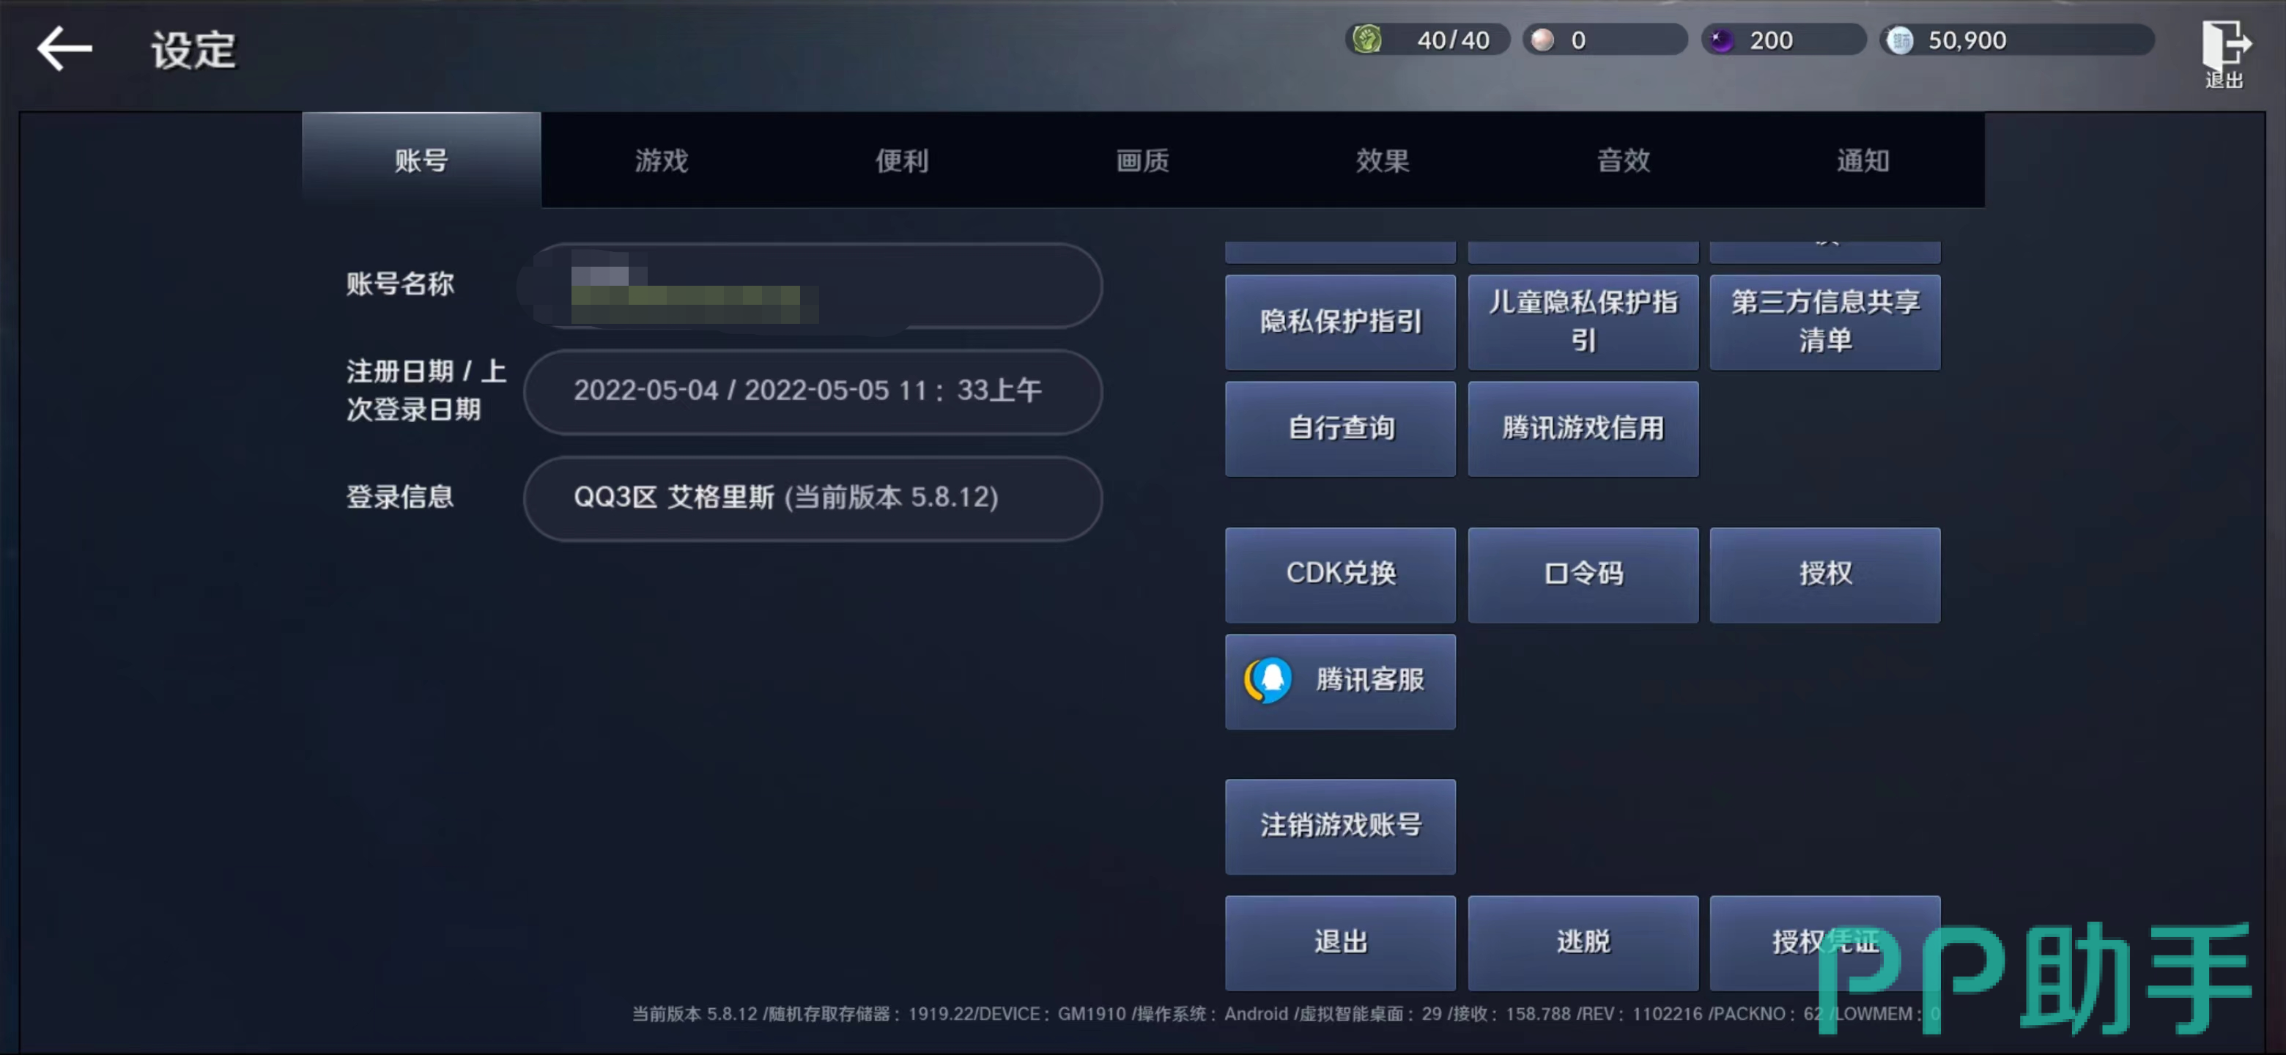
Task: Open 隐私保护指引
Action: tap(1340, 321)
